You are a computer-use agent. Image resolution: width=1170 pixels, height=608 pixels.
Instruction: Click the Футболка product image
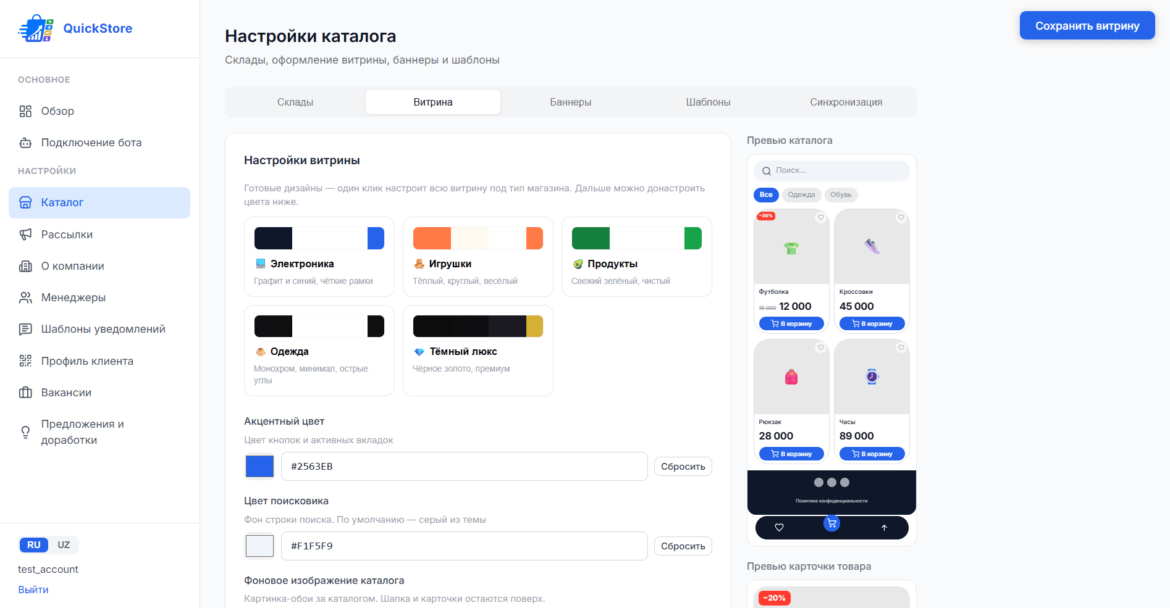[x=791, y=247]
